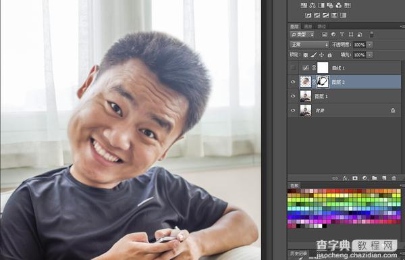The image size is (405, 260).
Task: Add a layer mask from bottom bar
Action: (x=355, y=178)
